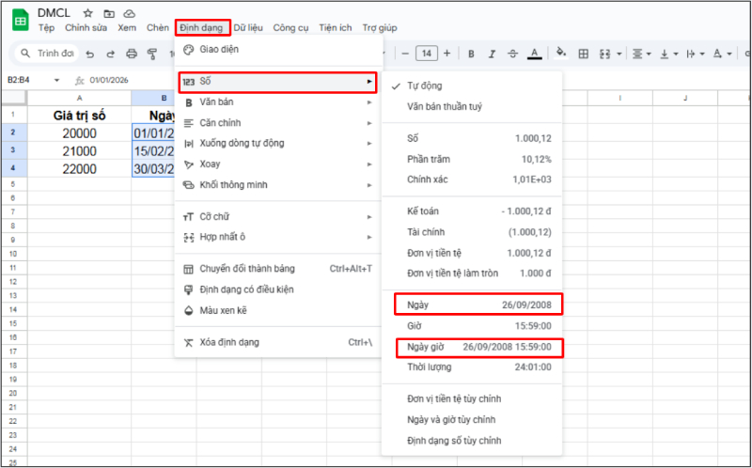Screen dimensions: 752x468
Task: Choose Xóa định dạng
Action: pos(278,342)
